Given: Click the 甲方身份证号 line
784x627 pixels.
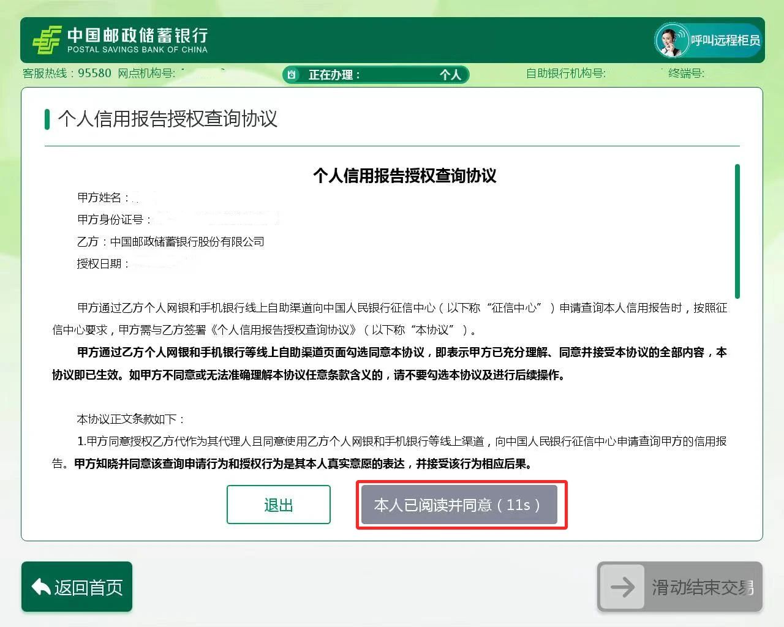Looking at the screenshot, I should tap(114, 219).
